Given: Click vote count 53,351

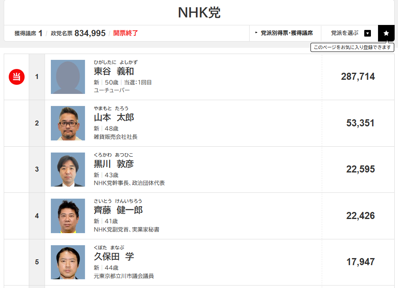Looking at the screenshot, I should [360, 123].
